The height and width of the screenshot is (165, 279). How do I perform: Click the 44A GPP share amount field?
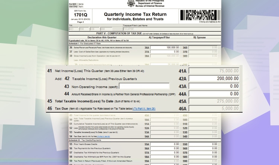214,94
